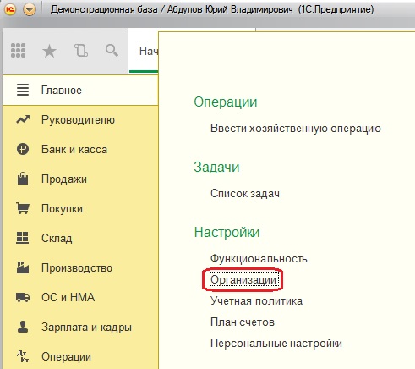The width and height of the screenshot is (415, 369).
Task: Open the Зарплата и кадры section
Action: 80,328
